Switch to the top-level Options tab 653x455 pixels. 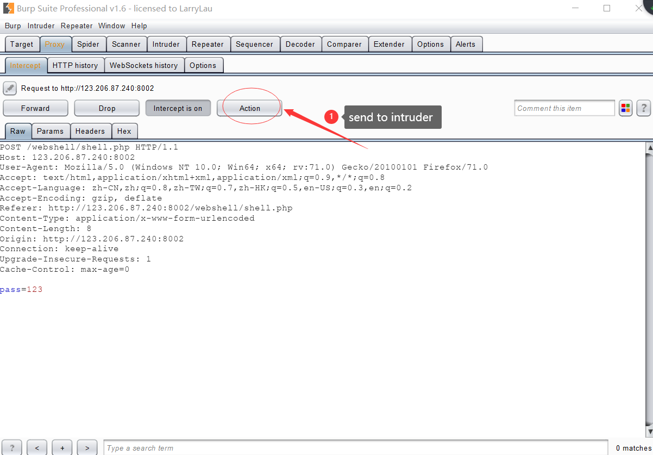[431, 44]
